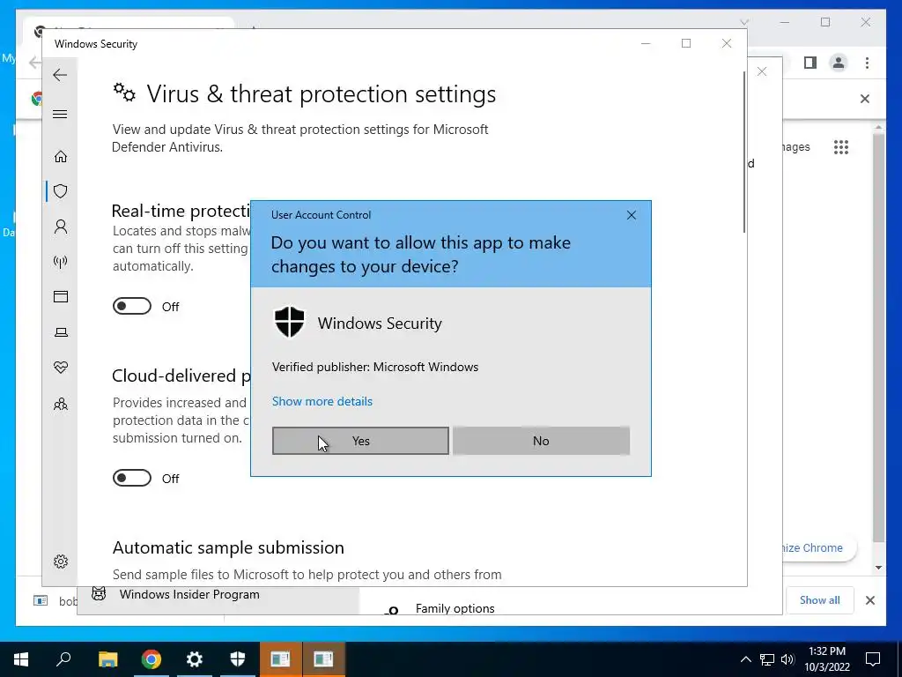Image resolution: width=902 pixels, height=677 pixels.
Task: Open Account protection in the sidebar
Action: (61, 227)
